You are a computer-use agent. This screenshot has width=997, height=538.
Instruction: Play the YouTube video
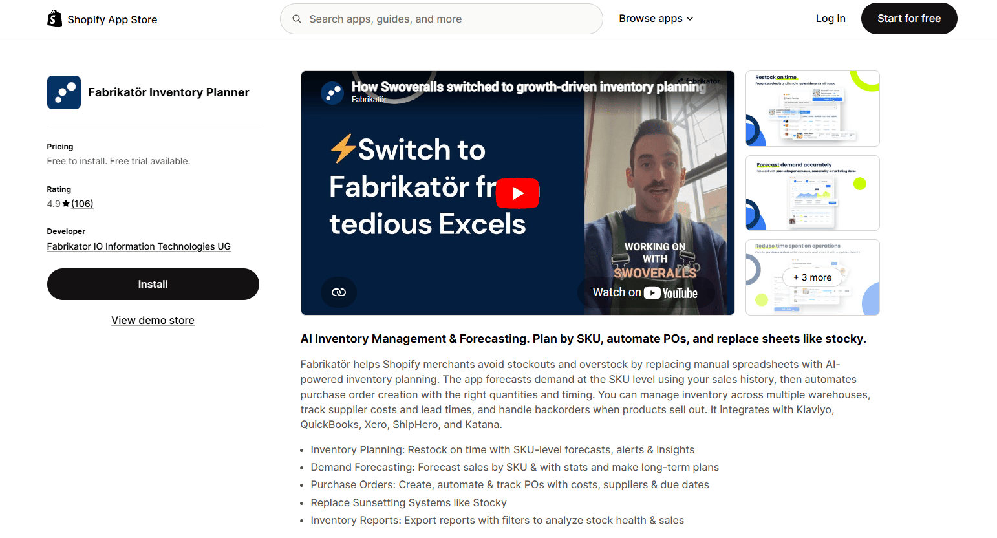tap(517, 193)
